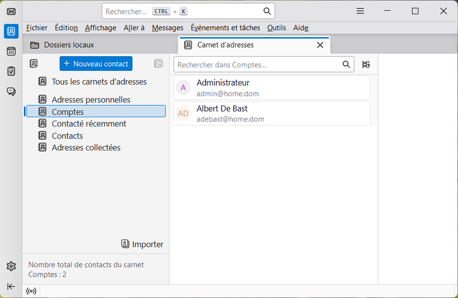Open the Tasks space icon
This screenshot has width=458, height=298.
tap(11, 71)
